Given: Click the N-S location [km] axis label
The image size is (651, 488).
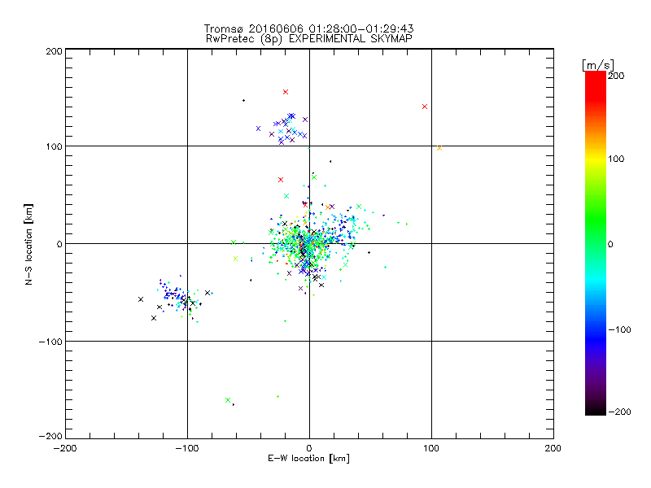Looking at the screenshot, I should [x=28, y=244].
